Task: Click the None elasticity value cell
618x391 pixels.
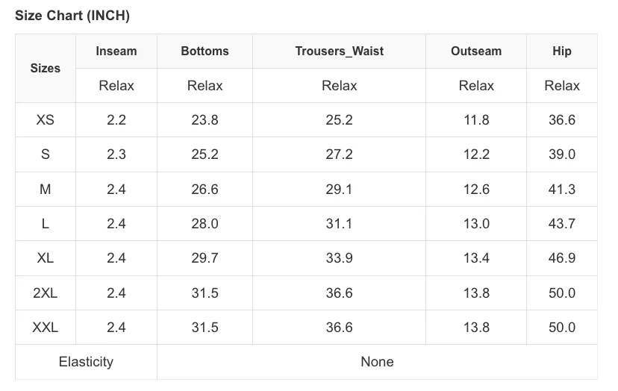Action: [x=377, y=362]
